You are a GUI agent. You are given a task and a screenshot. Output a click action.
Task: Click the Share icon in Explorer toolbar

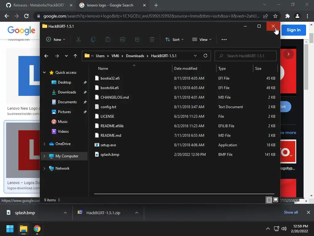click(137, 40)
